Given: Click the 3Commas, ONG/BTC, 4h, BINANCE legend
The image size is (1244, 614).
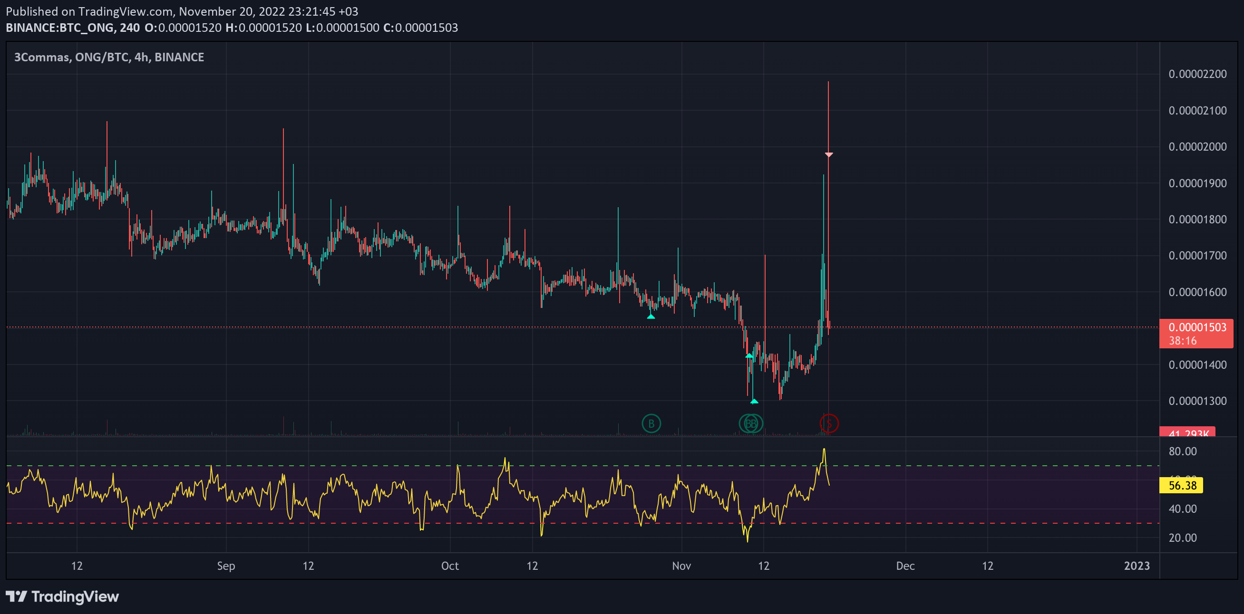Looking at the screenshot, I should (x=109, y=57).
